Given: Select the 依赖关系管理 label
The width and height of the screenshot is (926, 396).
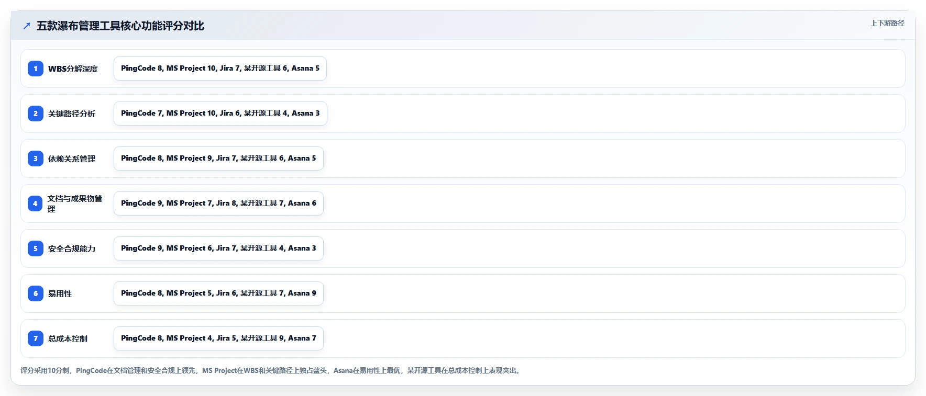Looking at the screenshot, I should pos(72,159).
